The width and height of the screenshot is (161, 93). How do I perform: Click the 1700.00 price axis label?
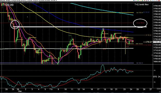click(x=157, y=59)
